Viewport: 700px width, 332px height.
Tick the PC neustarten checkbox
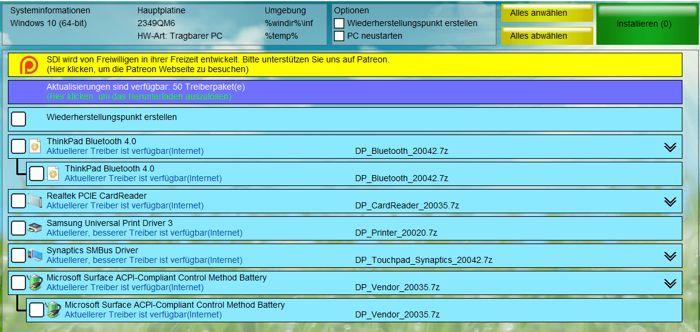tap(339, 36)
